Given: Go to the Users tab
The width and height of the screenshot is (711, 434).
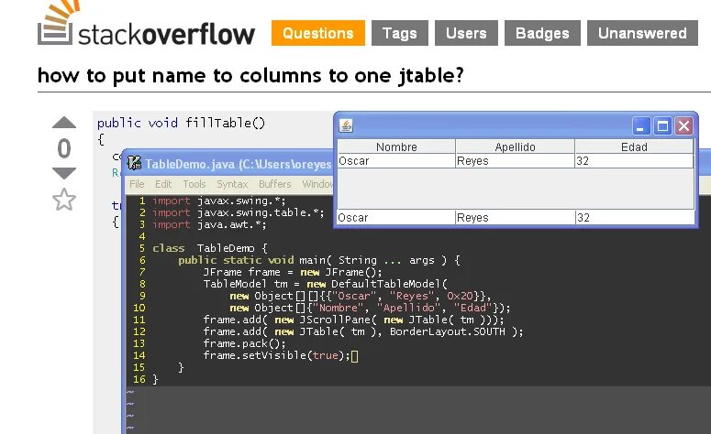Looking at the screenshot, I should (466, 33).
